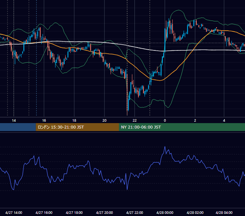Click the '14' hour label on price chart axis
Image resolution: width=245 pixels, height=216 pixels.
pyautogui.click(x=14, y=121)
